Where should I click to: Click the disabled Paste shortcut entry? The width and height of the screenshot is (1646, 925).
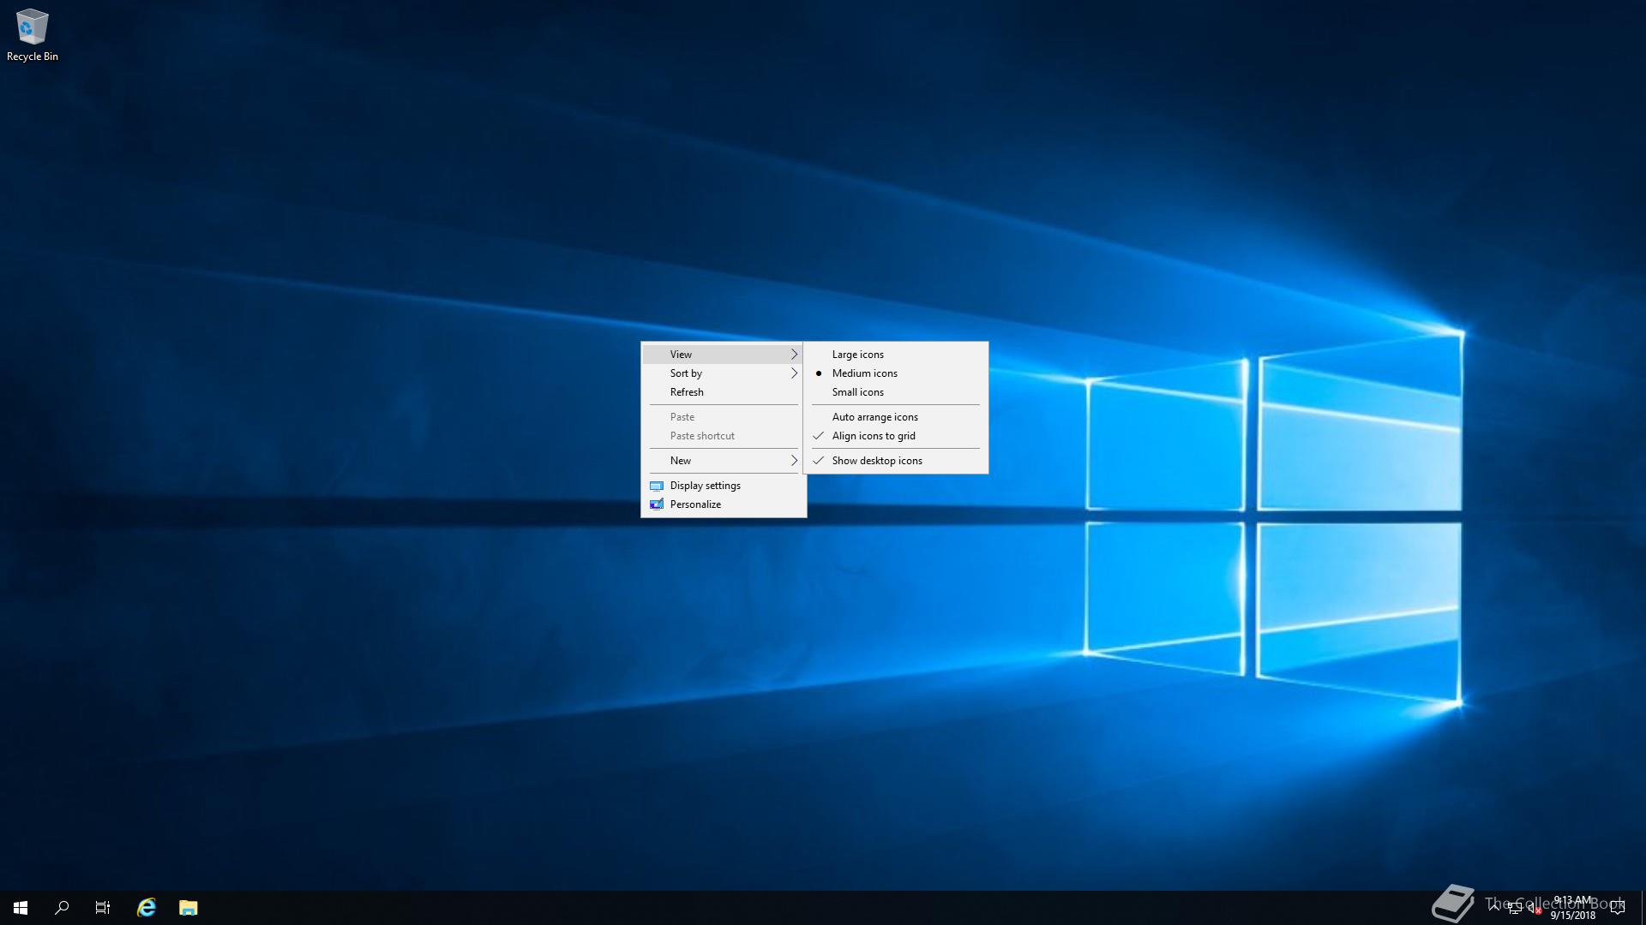(x=723, y=436)
